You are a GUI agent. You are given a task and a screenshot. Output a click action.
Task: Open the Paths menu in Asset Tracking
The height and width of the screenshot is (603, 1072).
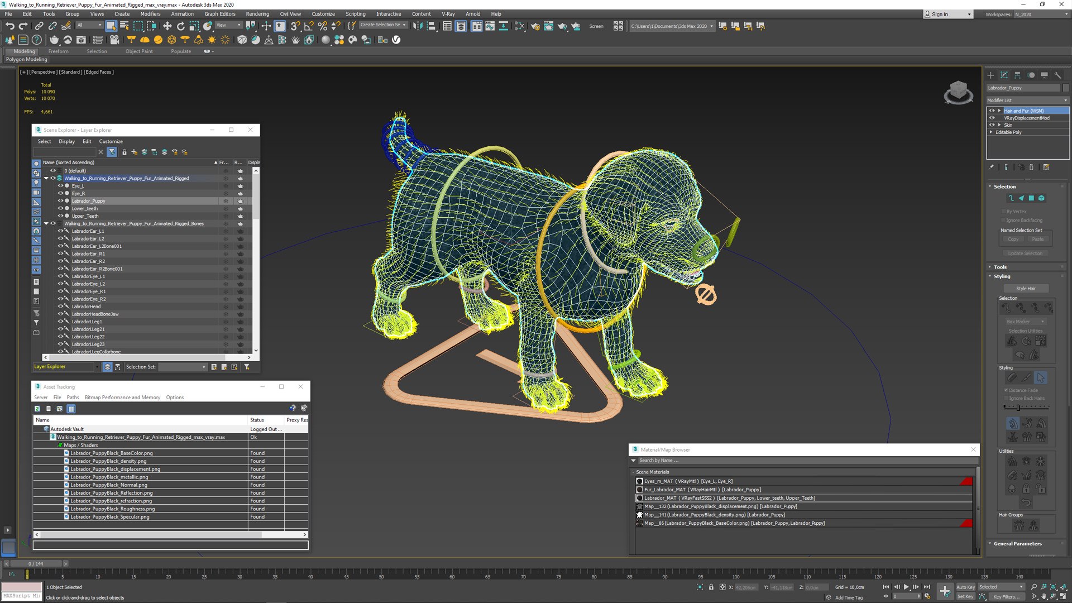(73, 398)
